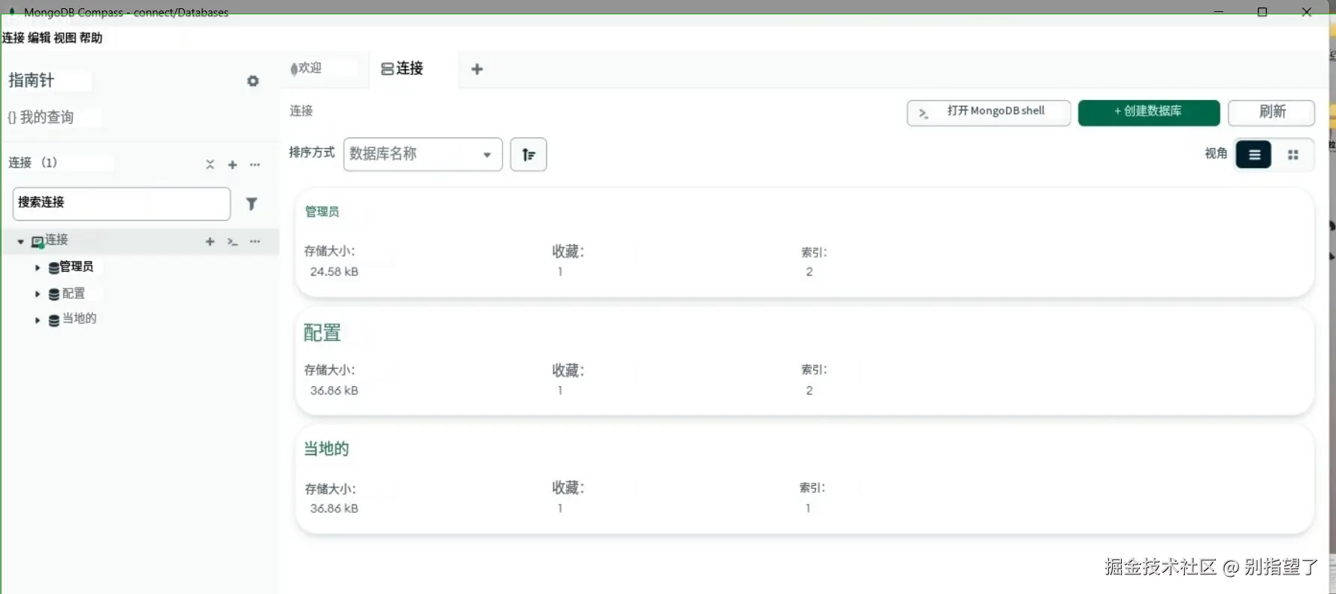The image size is (1336, 594).
Task: Add new connection plus icon in sidebar header
Action: point(233,164)
